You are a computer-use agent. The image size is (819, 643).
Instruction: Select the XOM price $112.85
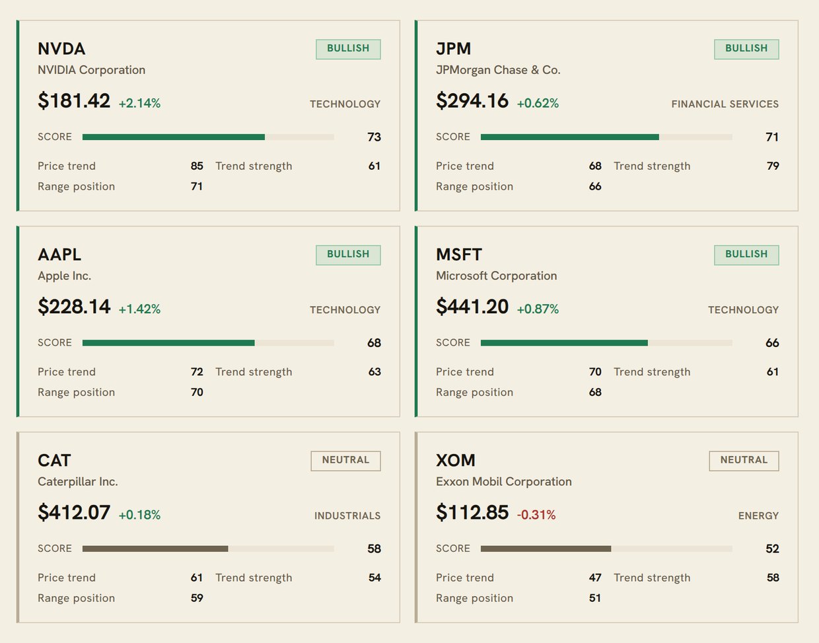point(472,512)
